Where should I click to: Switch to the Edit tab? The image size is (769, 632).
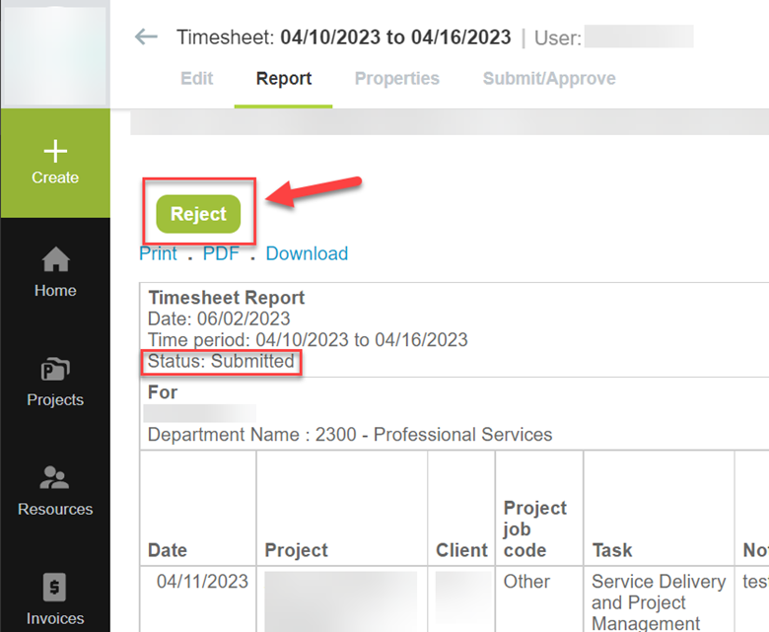pos(196,79)
